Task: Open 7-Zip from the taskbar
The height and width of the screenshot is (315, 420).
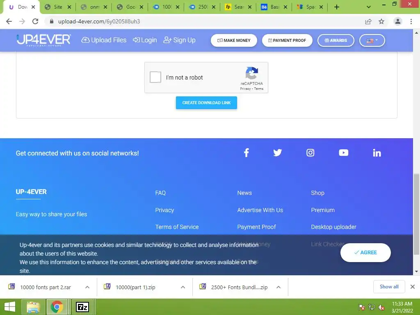Action: point(82,307)
